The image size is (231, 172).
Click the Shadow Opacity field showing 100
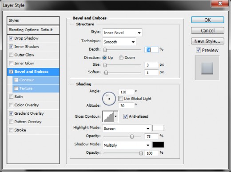click(151, 153)
